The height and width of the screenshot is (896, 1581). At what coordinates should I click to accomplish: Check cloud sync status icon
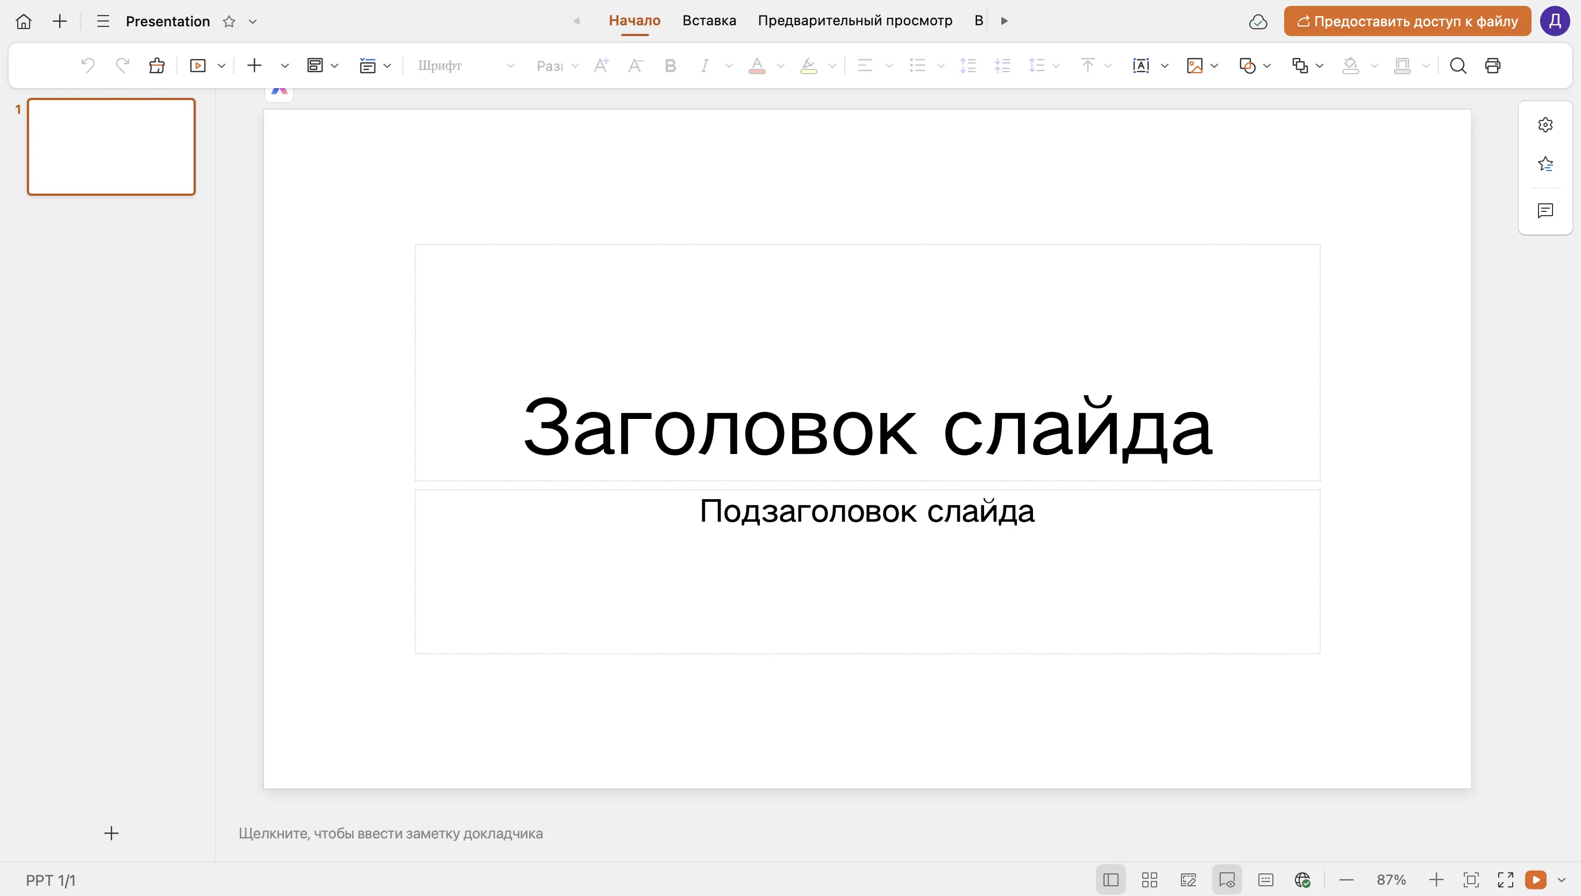(1258, 22)
